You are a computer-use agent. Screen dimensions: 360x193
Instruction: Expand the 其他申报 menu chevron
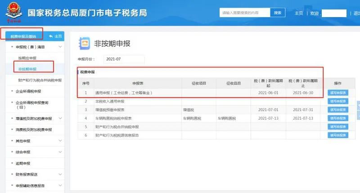point(60,141)
